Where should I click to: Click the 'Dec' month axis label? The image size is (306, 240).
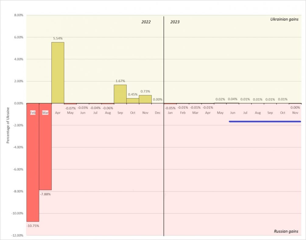pyautogui.click(x=157, y=113)
